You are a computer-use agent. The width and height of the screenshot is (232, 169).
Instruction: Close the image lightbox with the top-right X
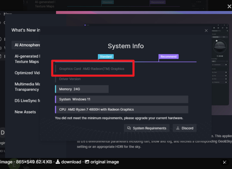[229, 6]
